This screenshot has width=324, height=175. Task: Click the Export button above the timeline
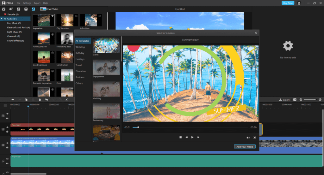(284, 100)
